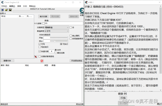The width and height of the screenshot is (162, 106).
Task: Toggle the 十六进制 hex checkbox
Action: tap(43, 23)
